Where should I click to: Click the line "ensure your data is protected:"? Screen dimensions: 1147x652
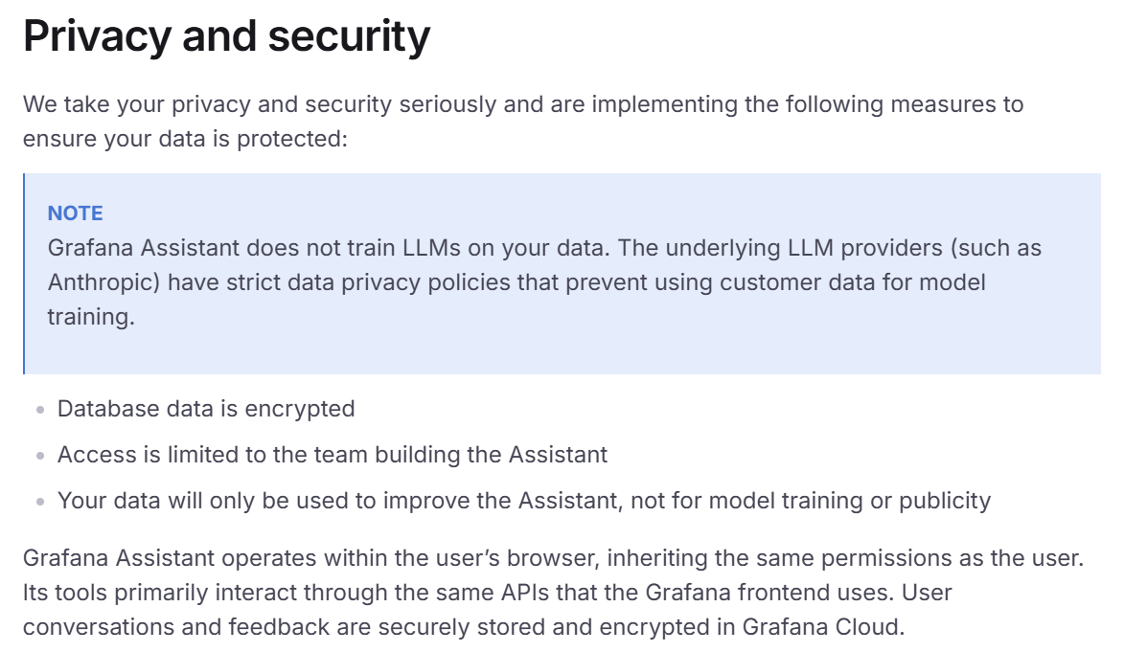[x=184, y=138]
